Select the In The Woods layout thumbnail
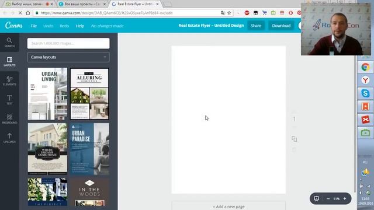 pyautogui.click(x=89, y=192)
